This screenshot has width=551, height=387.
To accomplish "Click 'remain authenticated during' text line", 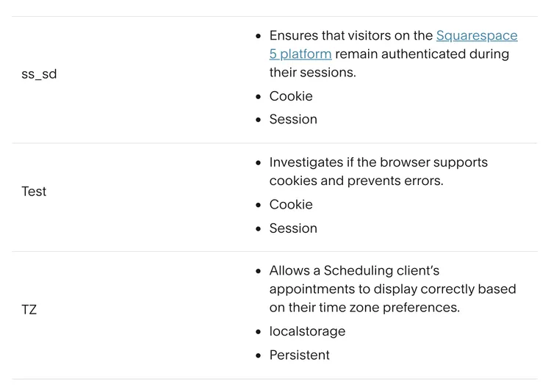I will (422, 54).
